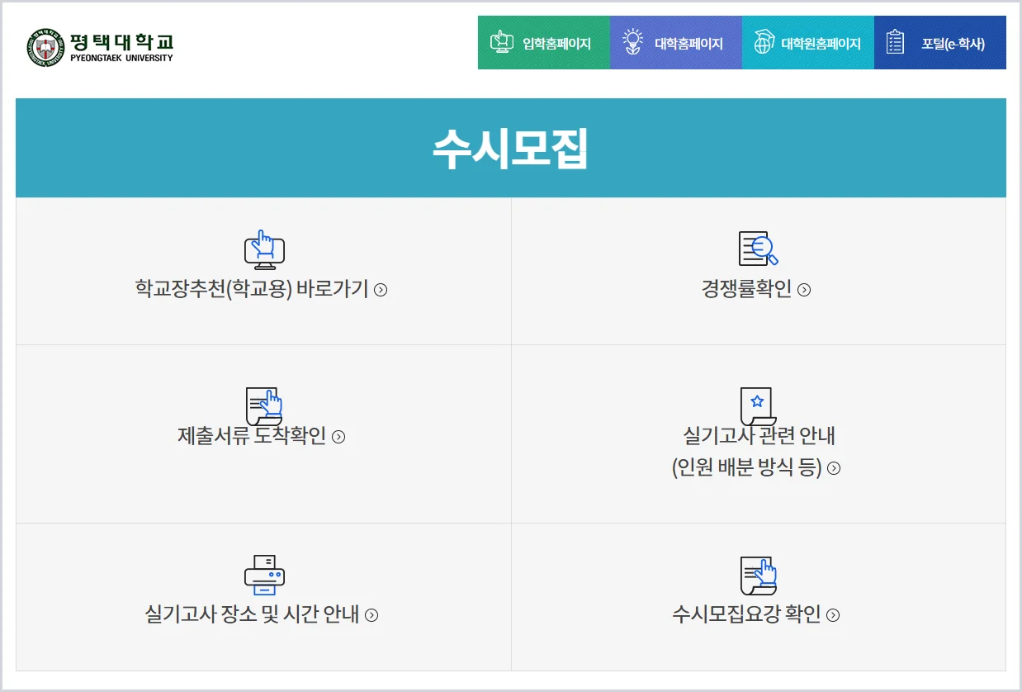The height and width of the screenshot is (692, 1022).
Task: Click arrow circle next to 경쟁률확인
Action: [804, 290]
